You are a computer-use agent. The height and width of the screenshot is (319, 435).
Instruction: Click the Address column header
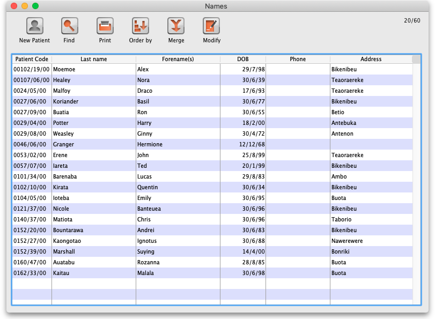point(371,59)
